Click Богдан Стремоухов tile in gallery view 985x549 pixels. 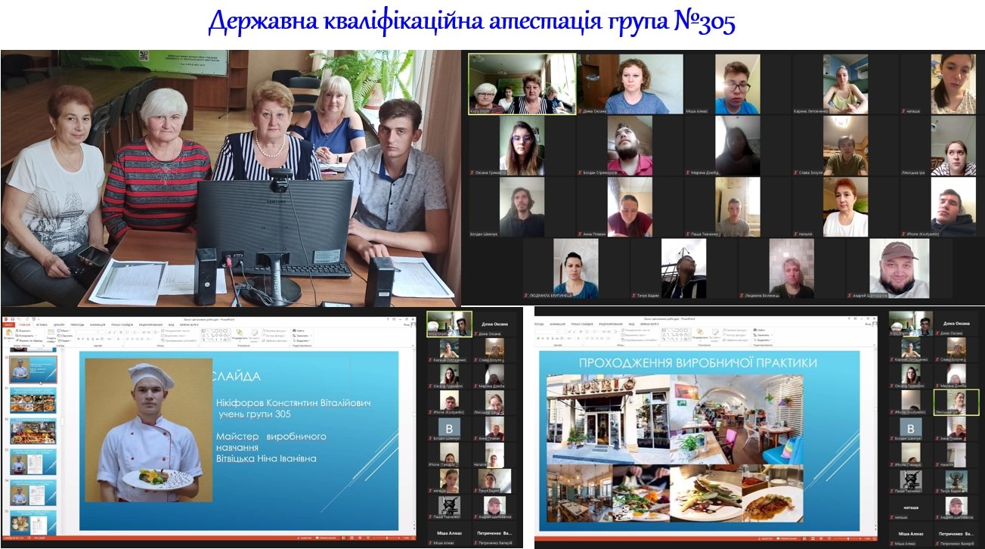630,145
